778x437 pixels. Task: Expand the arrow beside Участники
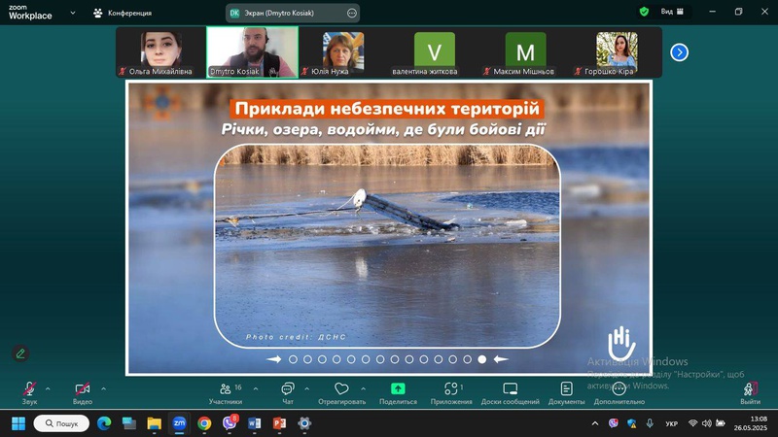tap(256, 389)
